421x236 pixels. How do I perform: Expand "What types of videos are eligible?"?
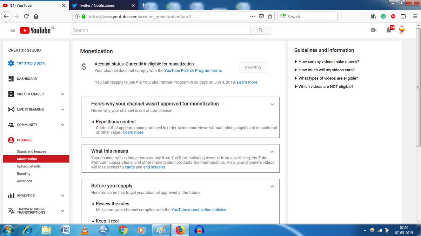coord(326,78)
